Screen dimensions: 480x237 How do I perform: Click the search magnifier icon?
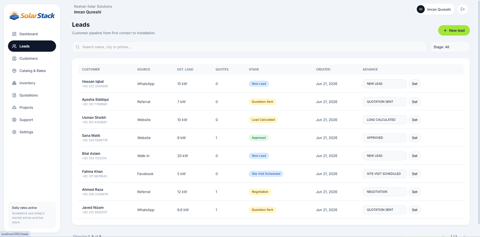click(77, 47)
